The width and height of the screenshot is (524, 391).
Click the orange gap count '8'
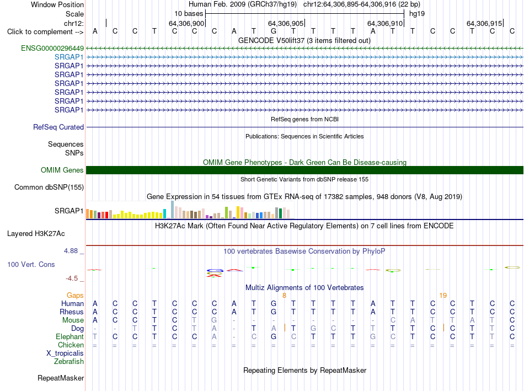pyautogui.click(x=285, y=296)
